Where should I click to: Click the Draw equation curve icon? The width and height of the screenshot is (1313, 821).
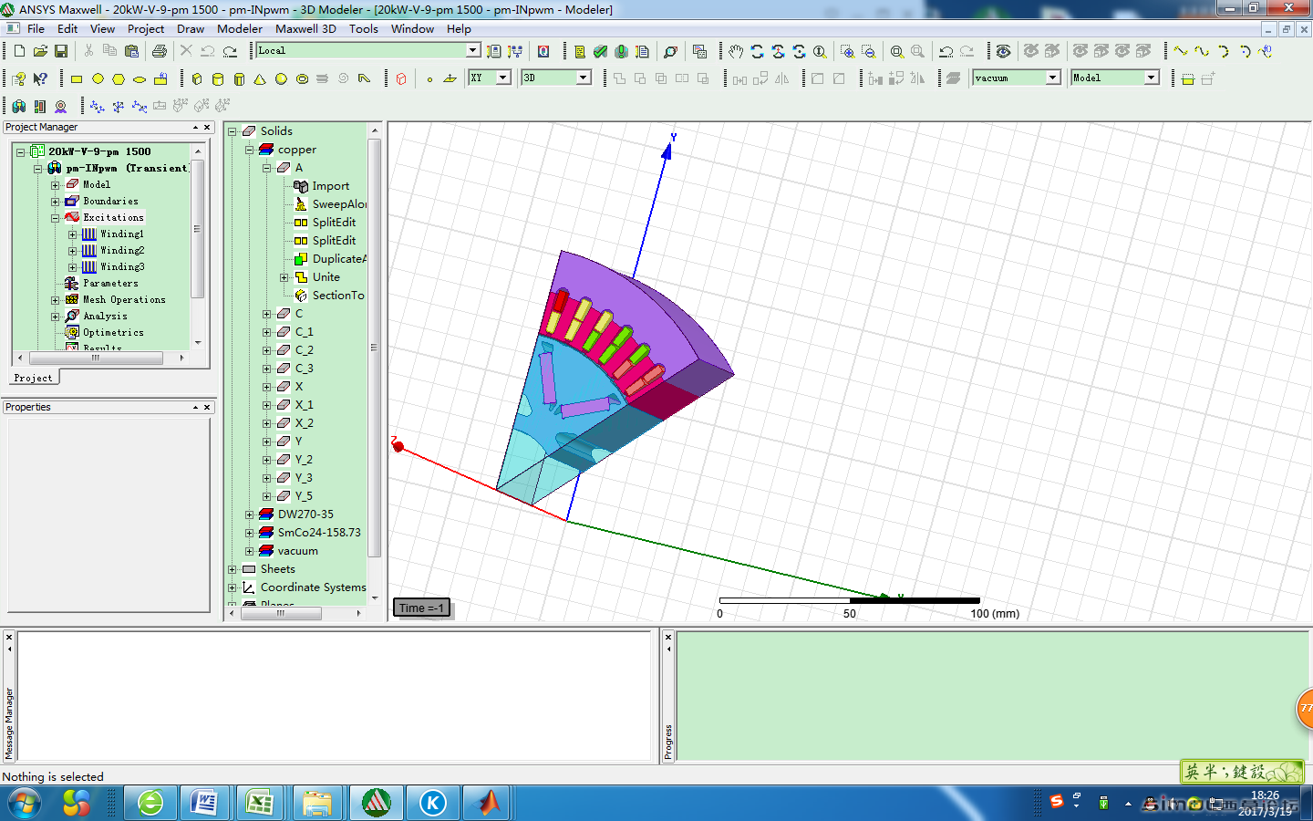1265,51
